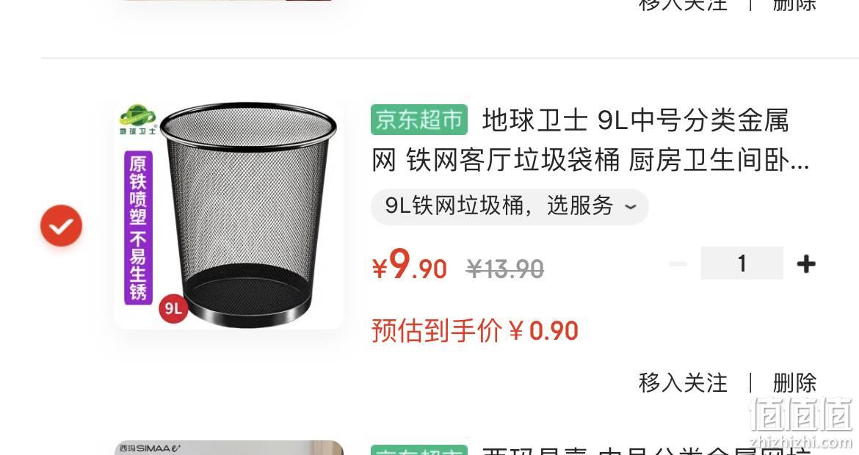Uncheck the red selection checkmark for the trash can item
Screen dimensions: 859x455
tap(62, 225)
